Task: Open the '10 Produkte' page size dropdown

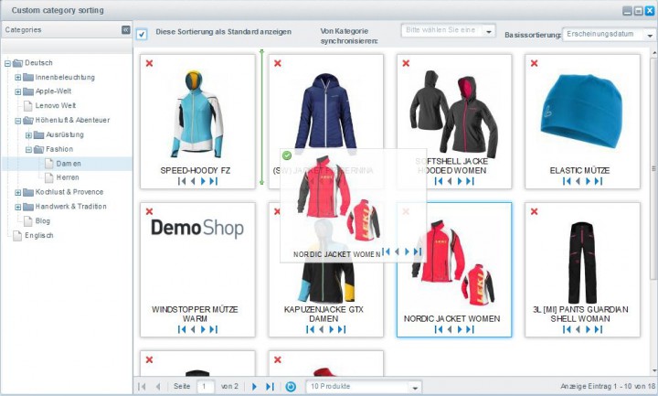Action: [x=415, y=387]
